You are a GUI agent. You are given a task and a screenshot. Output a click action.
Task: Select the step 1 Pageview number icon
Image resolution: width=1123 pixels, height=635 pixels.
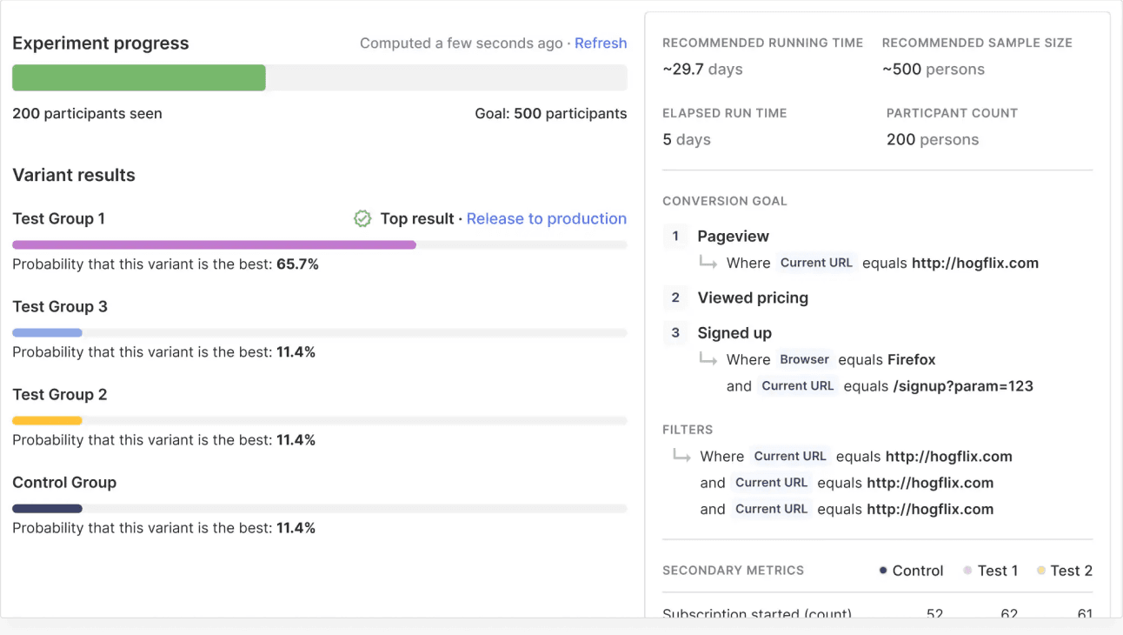click(675, 236)
